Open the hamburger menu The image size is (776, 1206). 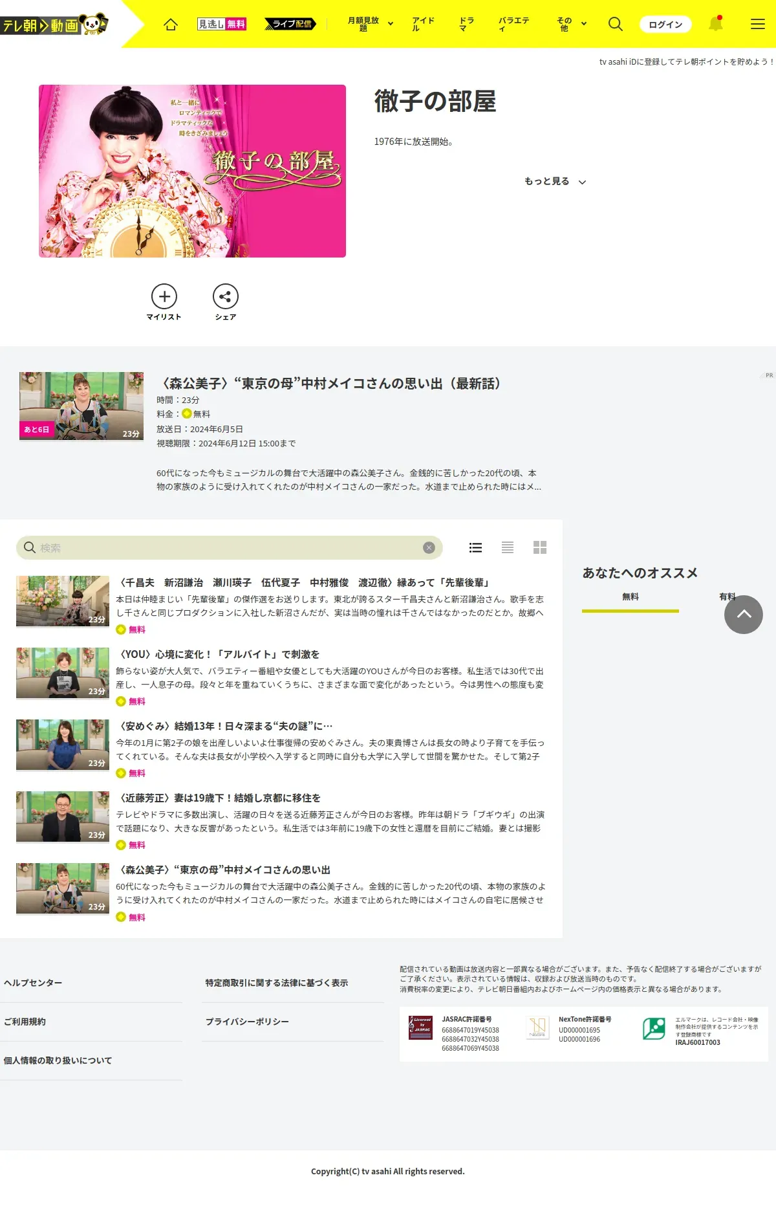[x=758, y=24]
